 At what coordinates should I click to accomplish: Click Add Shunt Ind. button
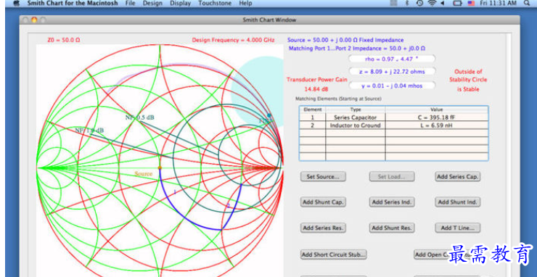[x=458, y=202]
